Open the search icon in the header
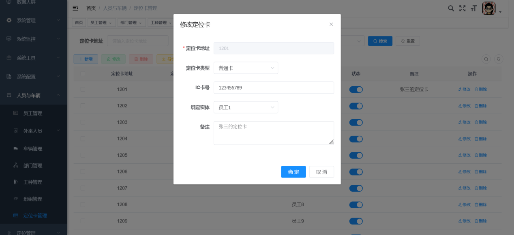514x235 pixels. 451,8
